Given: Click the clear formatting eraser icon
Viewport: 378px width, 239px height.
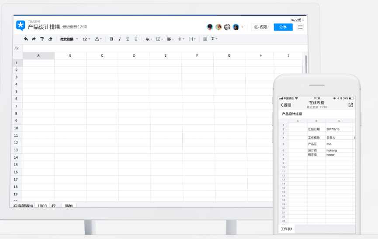Looking at the screenshot, I should pyautogui.click(x=50, y=39).
